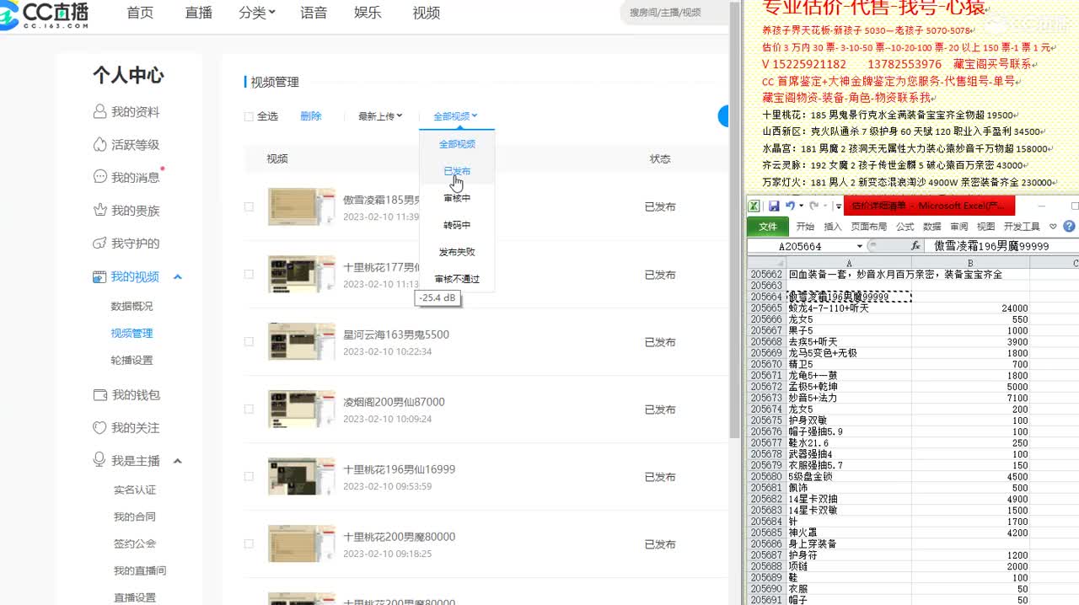Select 已发布 in filter menu

point(457,171)
